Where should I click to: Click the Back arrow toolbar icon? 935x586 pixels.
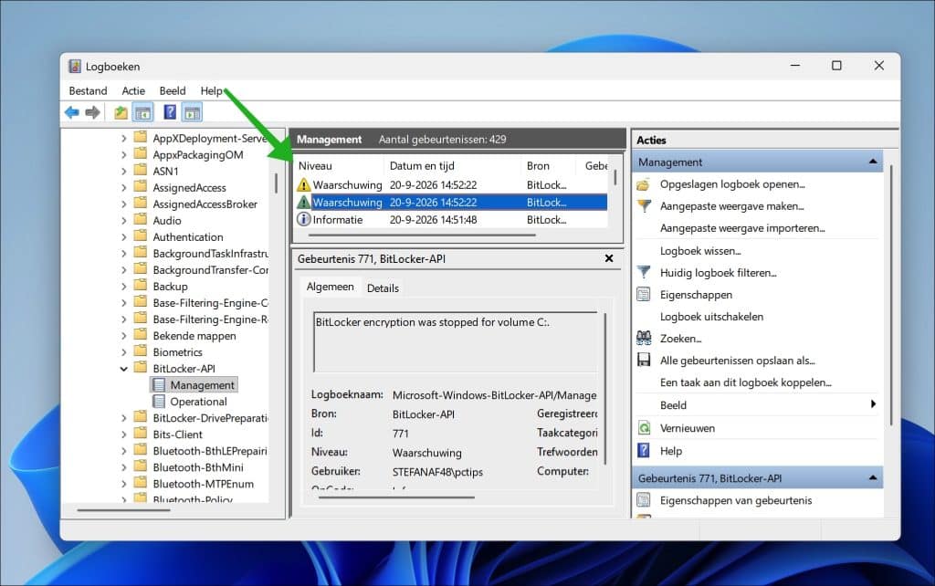tap(72, 112)
